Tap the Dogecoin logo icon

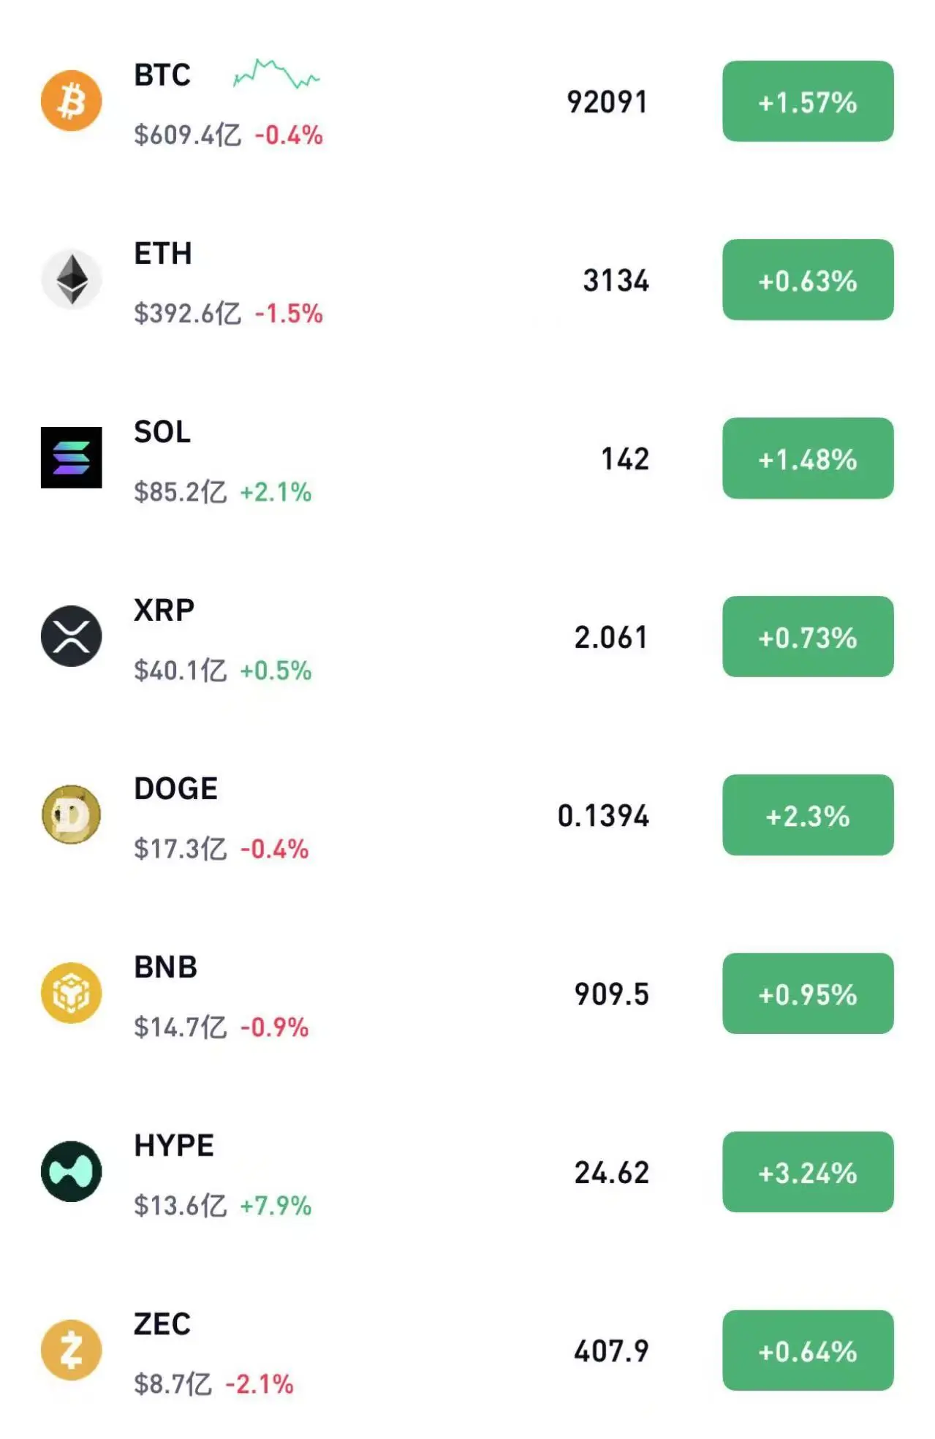point(71,815)
